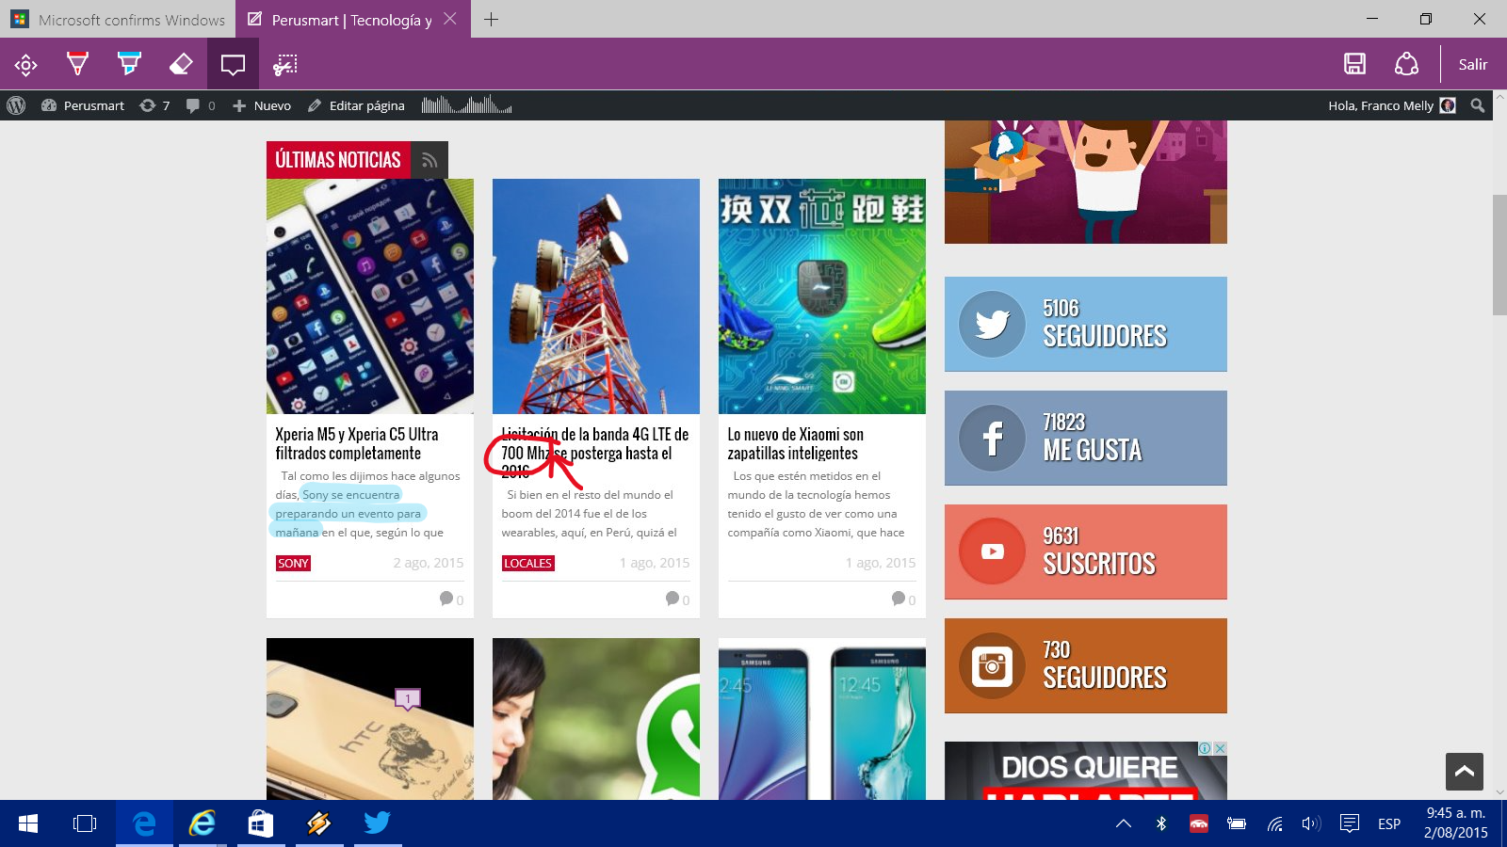The image size is (1507, 847).
Task: Open Lo nuevo de Xiaomi headline
Action: (796, 443)
